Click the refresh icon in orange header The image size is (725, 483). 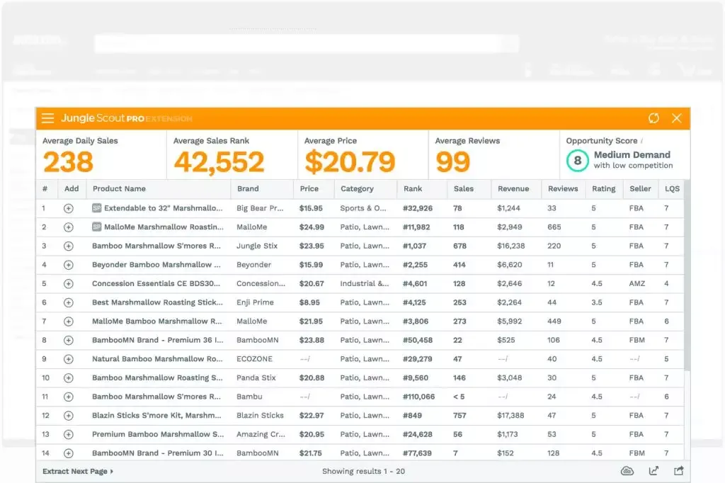tap(653, 118)
